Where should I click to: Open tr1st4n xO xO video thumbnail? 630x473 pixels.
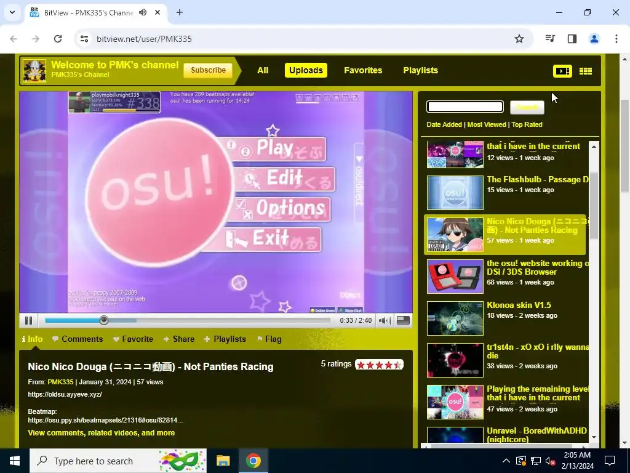coord(455,360)
